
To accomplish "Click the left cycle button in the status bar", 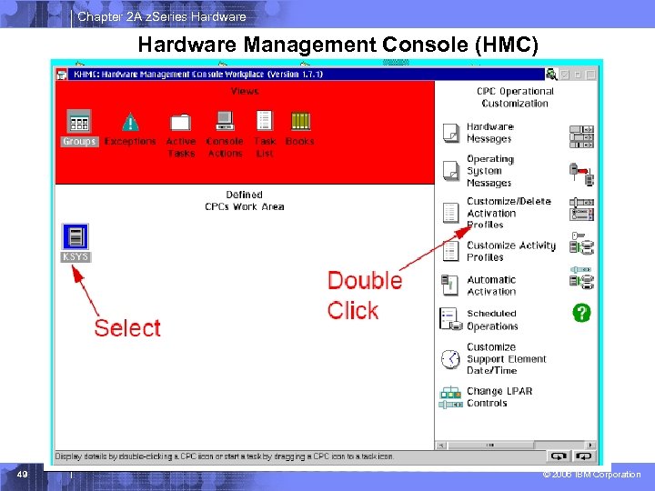I will pos(559,456).
